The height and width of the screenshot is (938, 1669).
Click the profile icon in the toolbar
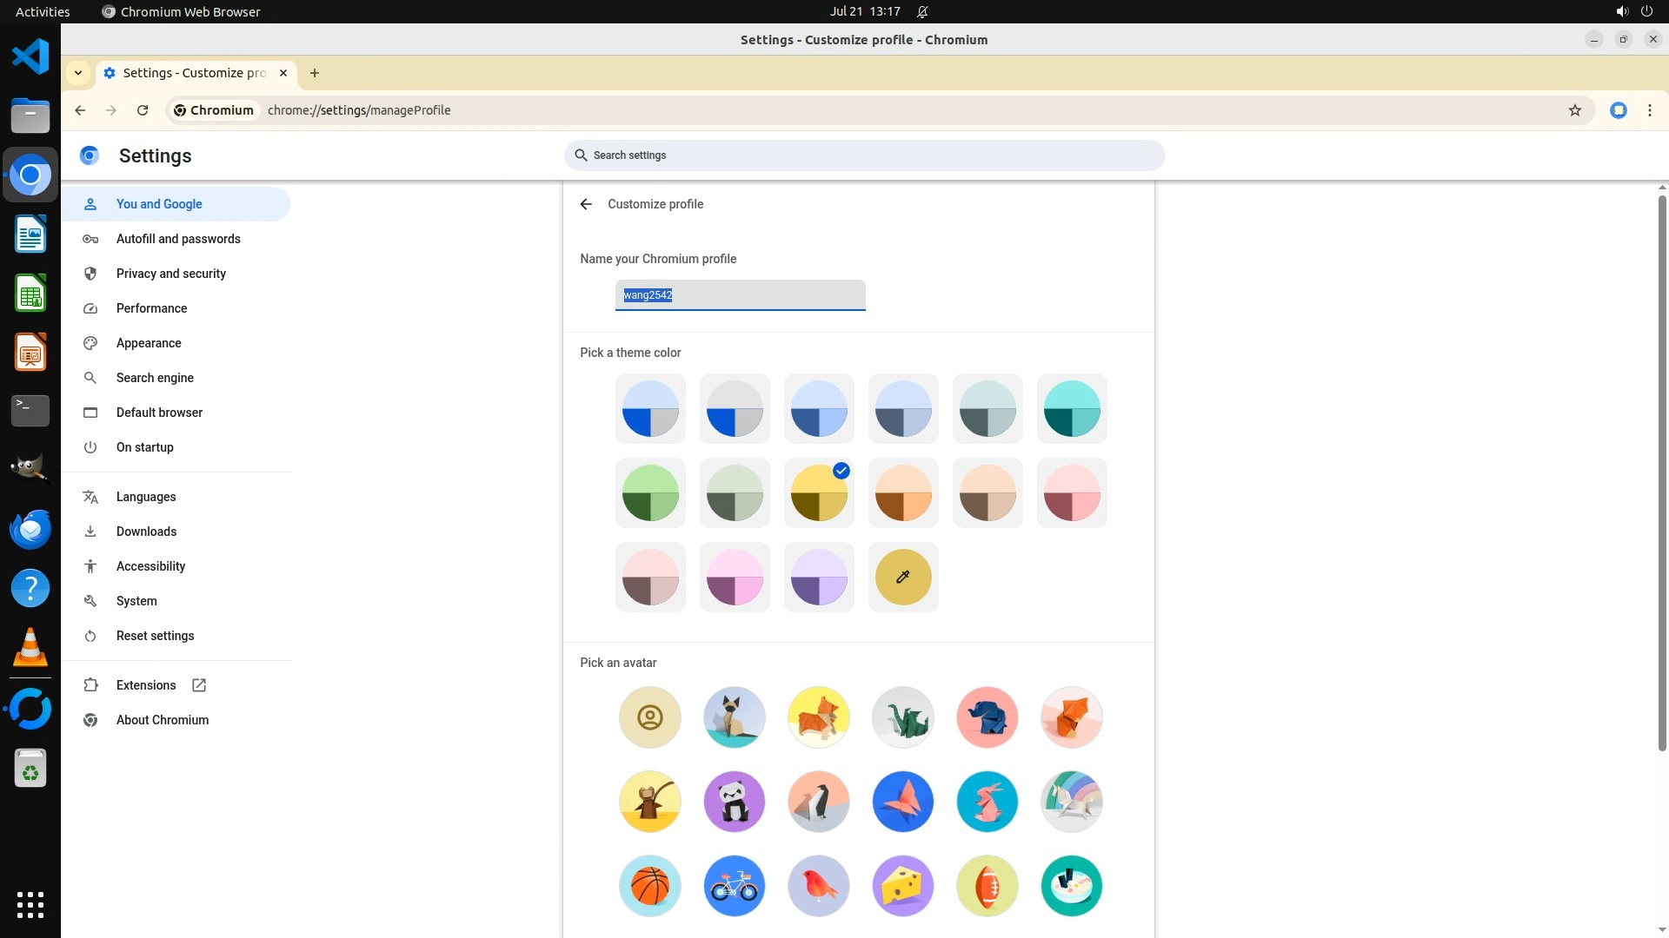1618,110
